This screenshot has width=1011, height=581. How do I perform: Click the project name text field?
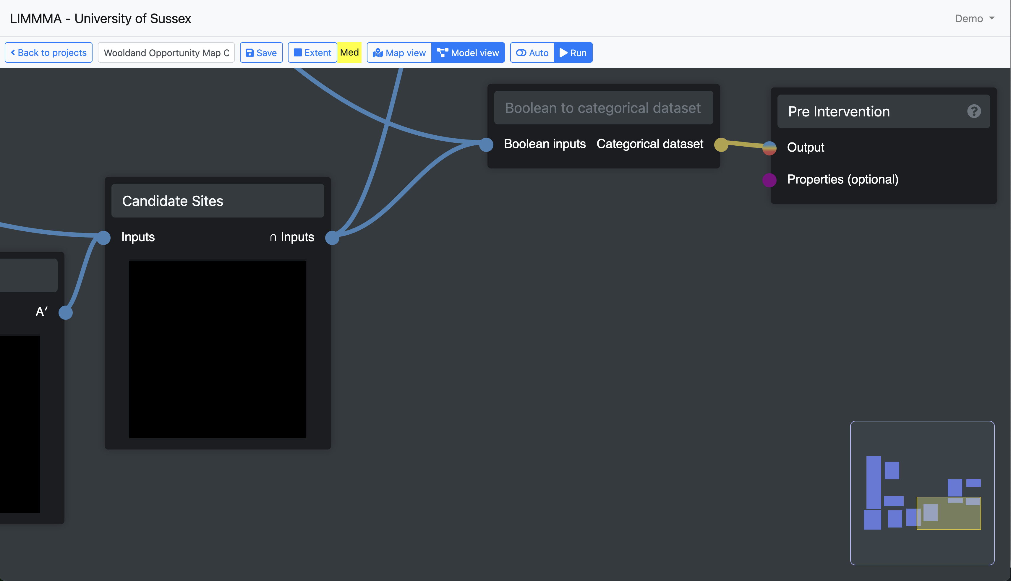click(x=166, y=53)
